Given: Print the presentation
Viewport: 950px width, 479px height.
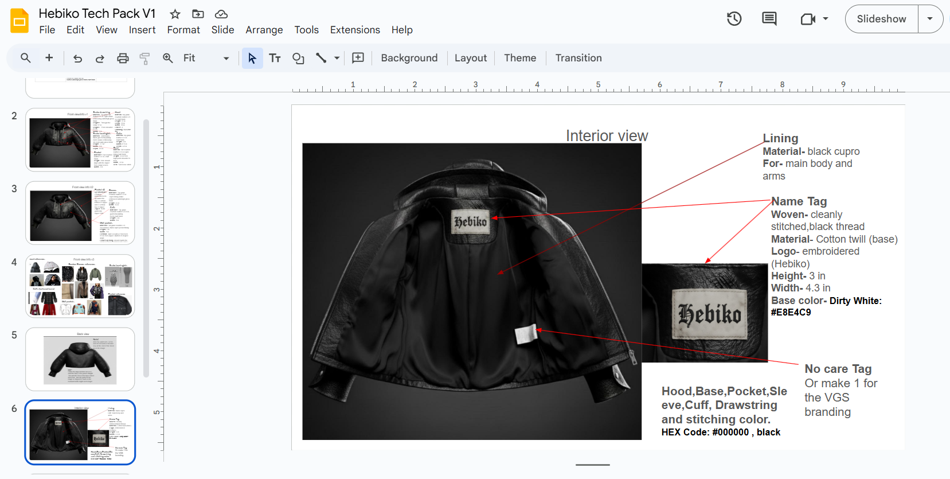Looking at the screenshot, I should pyautogui.click(x=123, y=58).
